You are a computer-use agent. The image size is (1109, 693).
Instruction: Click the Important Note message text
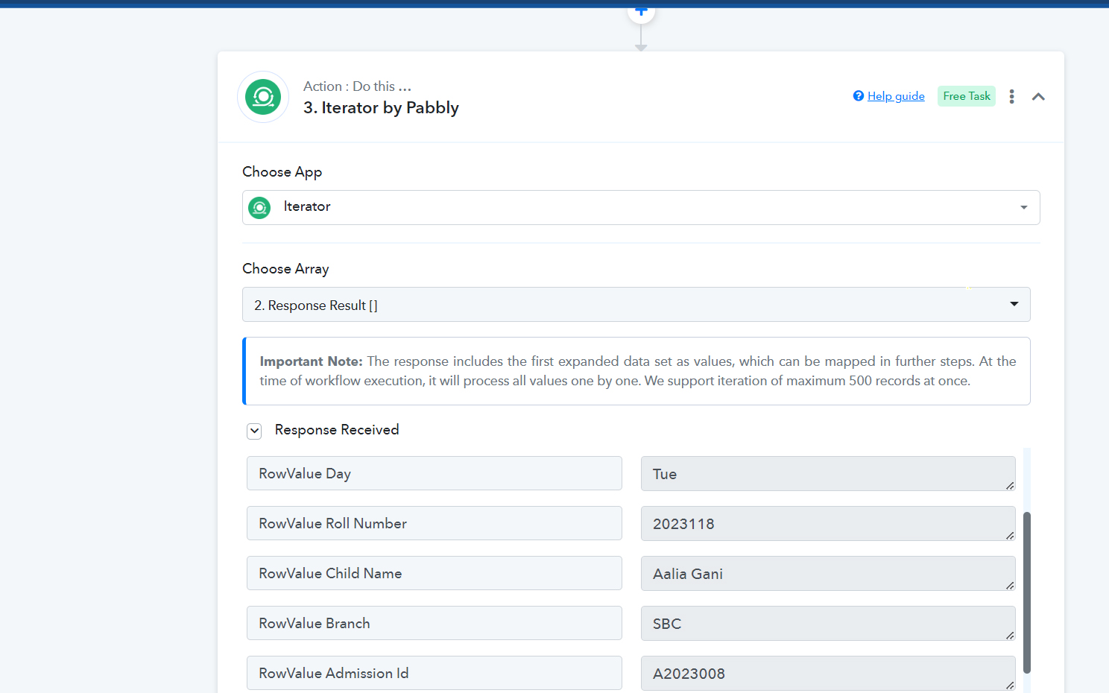(638, 371)
